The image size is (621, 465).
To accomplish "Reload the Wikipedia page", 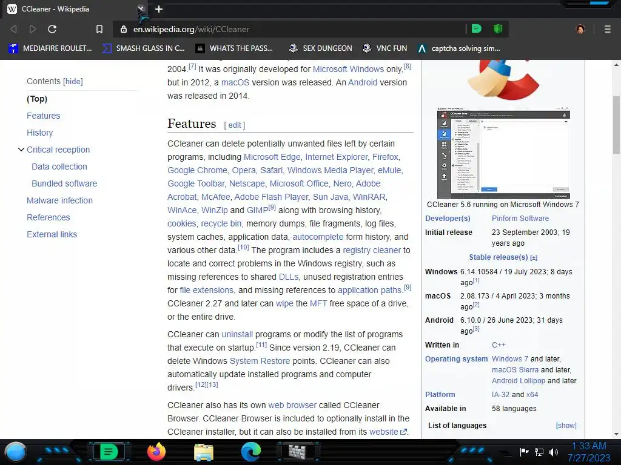I will pos(52,29).
